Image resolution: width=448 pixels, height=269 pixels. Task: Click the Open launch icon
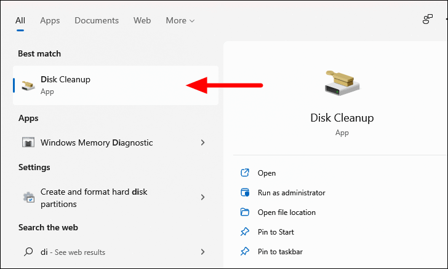tap(245, 173)
